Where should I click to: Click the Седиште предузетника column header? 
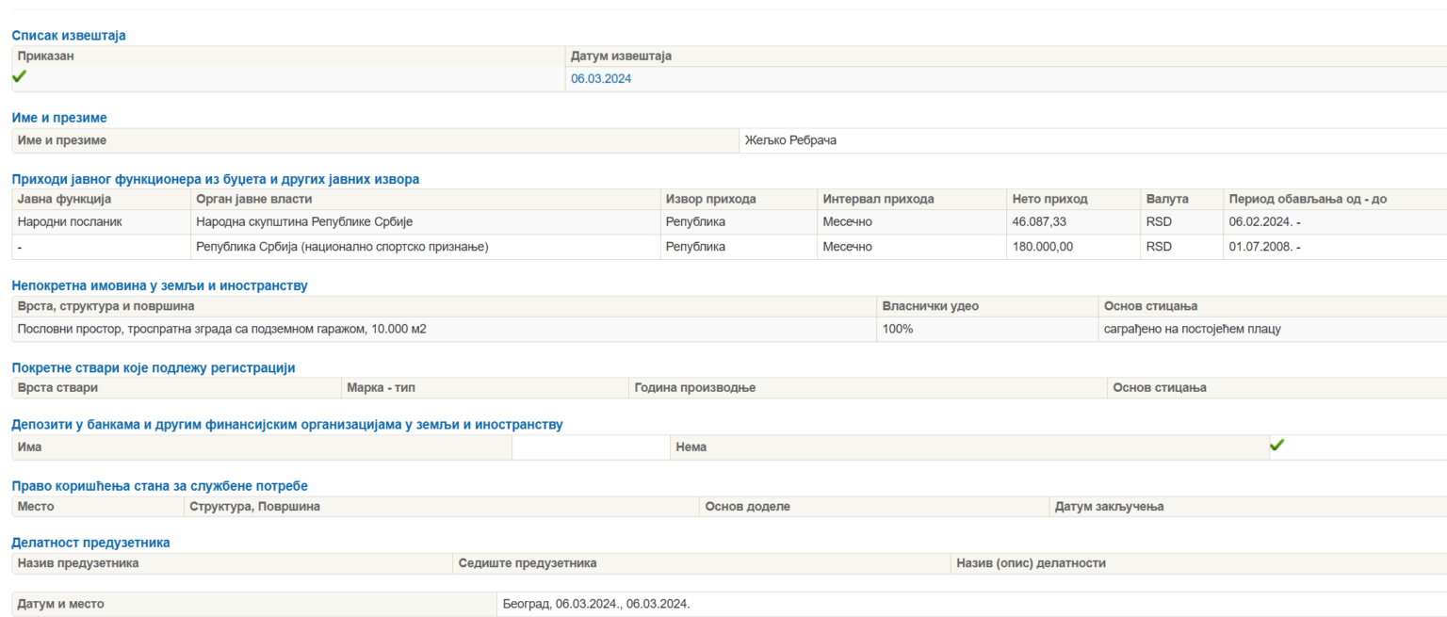[527, 563]
